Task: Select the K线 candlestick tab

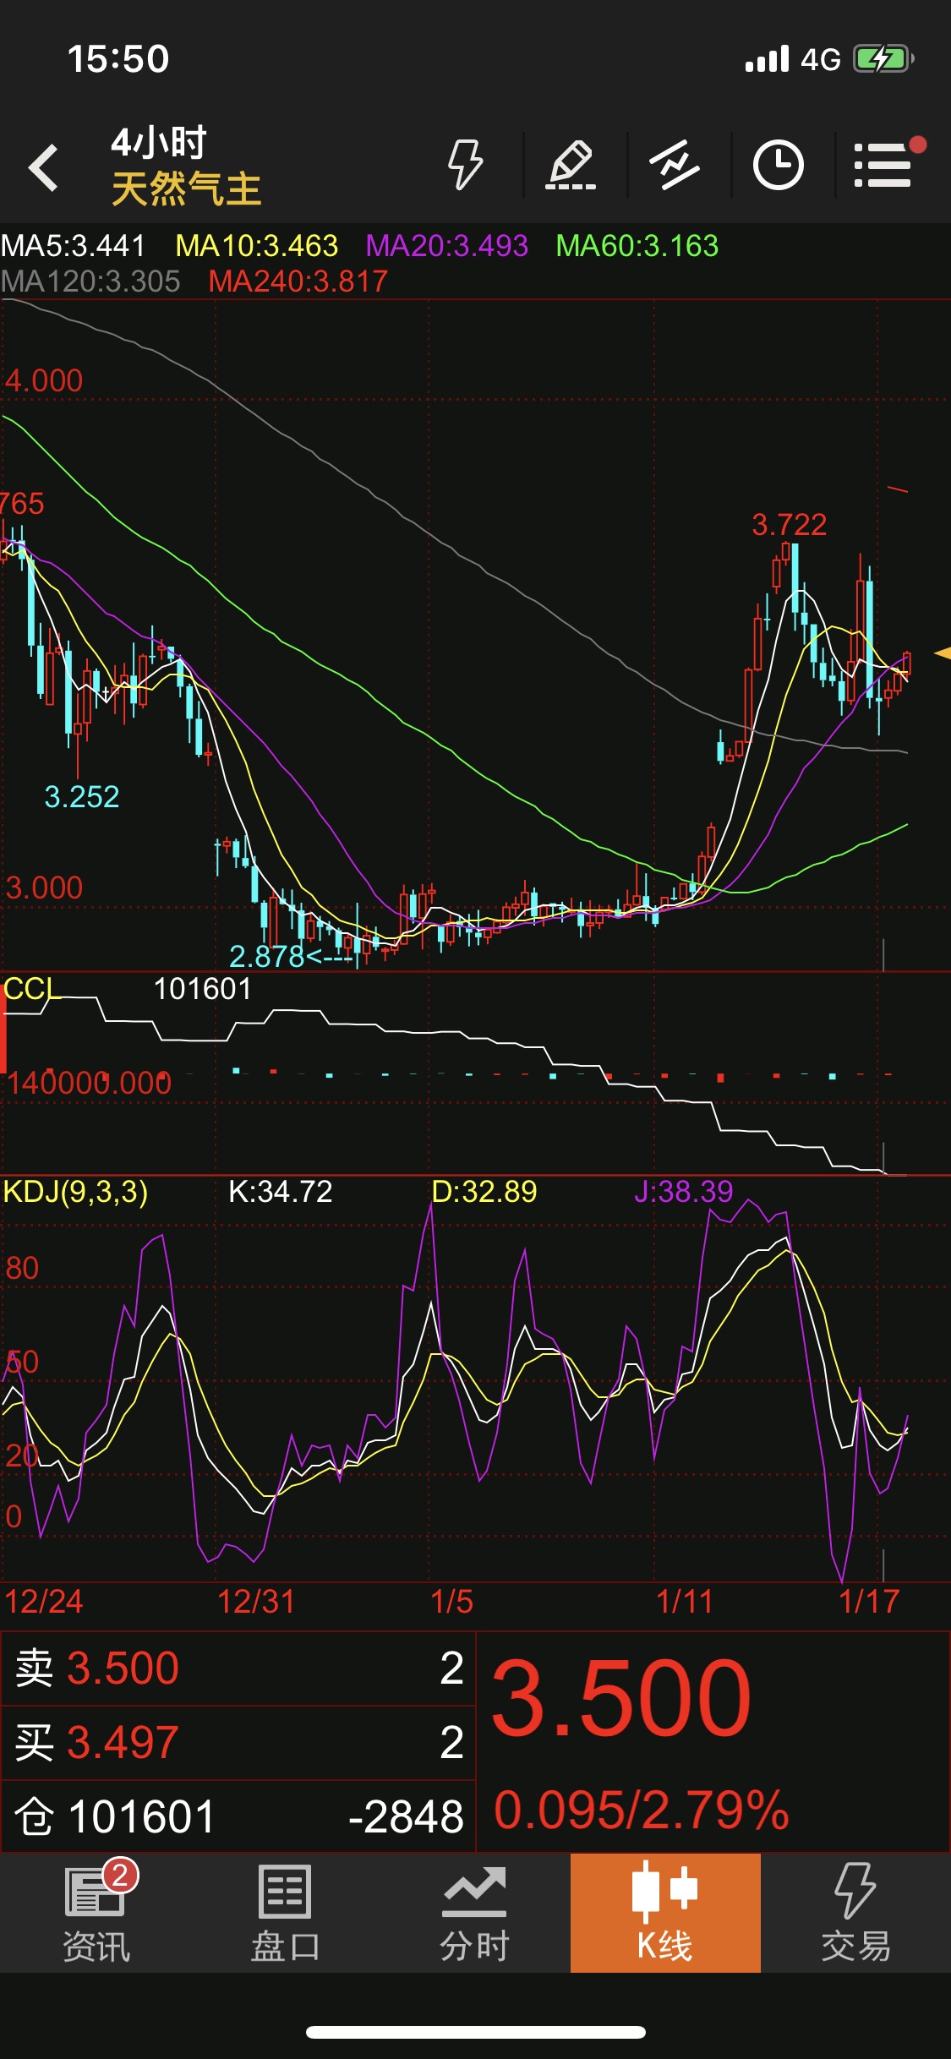Action: (x=665, y=1913)
